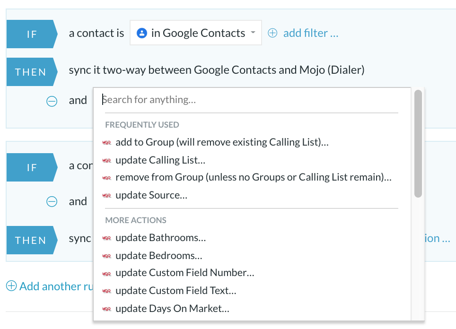Select 'update Bedrooms...' action

(159, 256)
